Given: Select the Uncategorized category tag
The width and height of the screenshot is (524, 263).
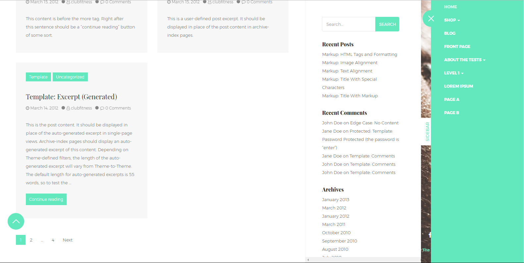Looking at the screenshot, I should 70,77.
